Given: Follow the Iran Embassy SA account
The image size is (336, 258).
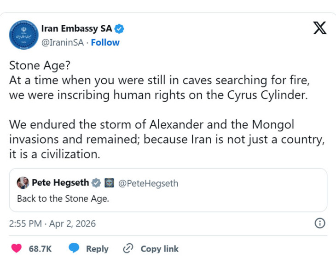Looking at the screenshot, I should tap(105, 42).
